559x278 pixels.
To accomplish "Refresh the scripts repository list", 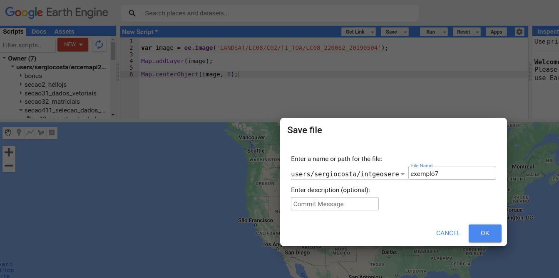I will pyautogui.click(x=99, y=45).
